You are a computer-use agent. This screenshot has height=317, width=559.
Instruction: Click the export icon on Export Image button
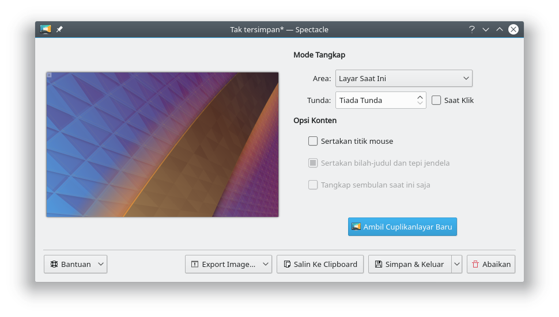coord(194,264)
